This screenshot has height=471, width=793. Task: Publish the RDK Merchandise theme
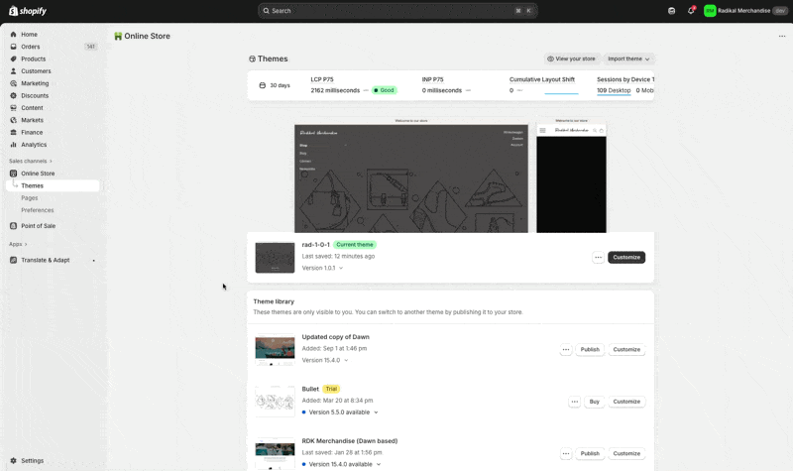pos(590,454)
